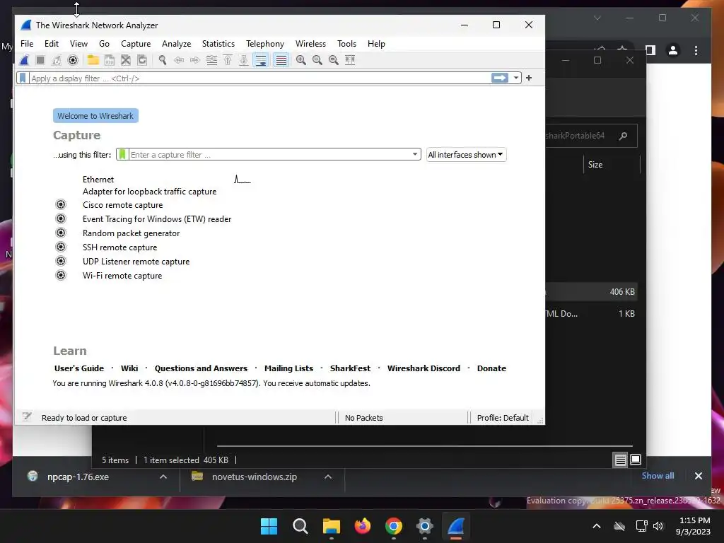Expand the npcap-1.76.exe download options chevron
This screenshot has width=724, height=543.
pos(163,477)
